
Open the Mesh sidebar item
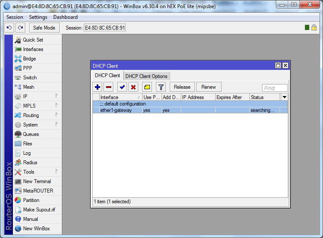[37, 87]
